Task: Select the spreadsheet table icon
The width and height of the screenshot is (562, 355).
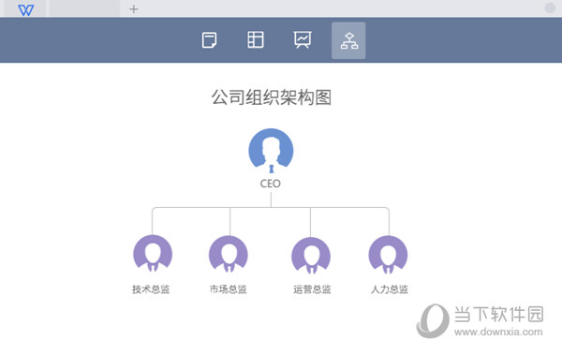Action: (256, 39)
